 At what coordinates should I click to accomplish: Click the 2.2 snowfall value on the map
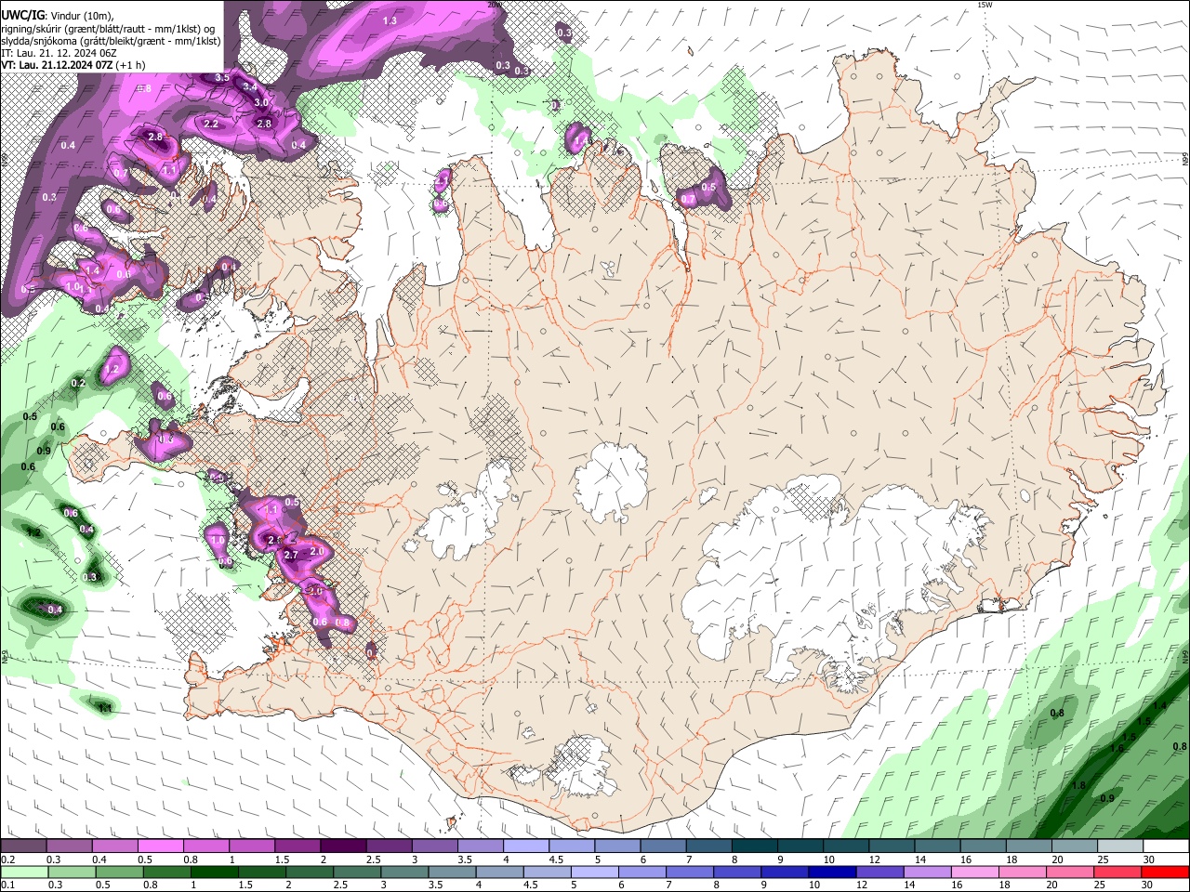pyautogui.click(x=211, y=124)
